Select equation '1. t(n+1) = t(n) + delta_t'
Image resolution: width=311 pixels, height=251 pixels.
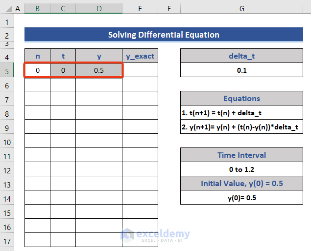click(242, 112)
